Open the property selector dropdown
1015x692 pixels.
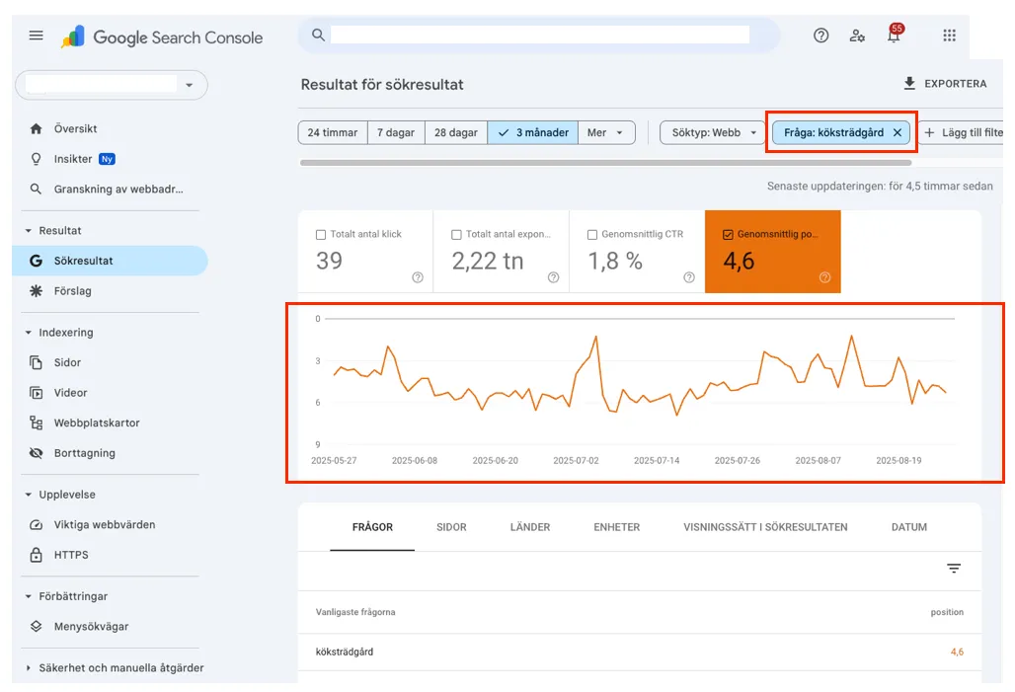tap(112, 85)
